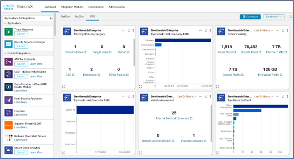Viewport: 294px width, 159px height.
Task: Change Visibility Assessment Last 24 Hours timeframe
Action: click(x=186, y=97)
